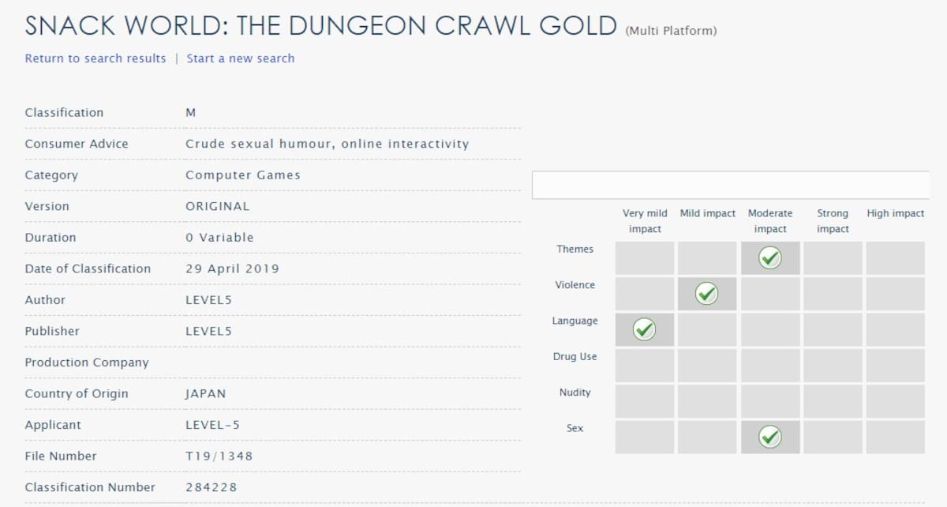The width and height of the screenshot is (947, 507).
Task: Click the 'Classification' field label
Action: pyautogui.click(x=64, y=113)
